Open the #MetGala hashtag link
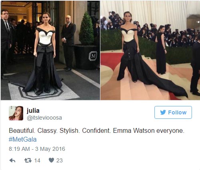The image size is (200, 170). pyautogui.click(x=22, y=140)
